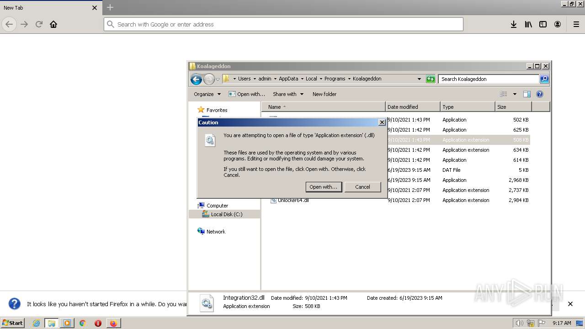Image resolution: width=585 pixels, height=329 pixels.
Task: Select Unlocker64.dll file
Action: (293, 200)
